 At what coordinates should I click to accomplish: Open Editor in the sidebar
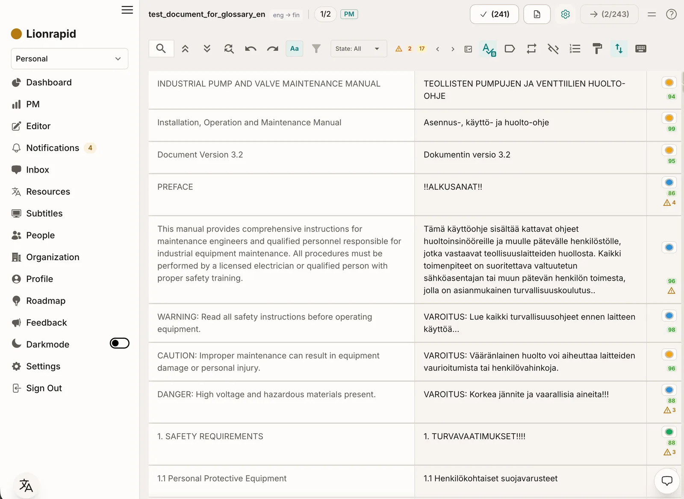coord(38,126)
